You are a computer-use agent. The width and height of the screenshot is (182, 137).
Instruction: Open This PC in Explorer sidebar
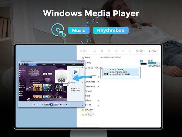(x=88, y=105)
